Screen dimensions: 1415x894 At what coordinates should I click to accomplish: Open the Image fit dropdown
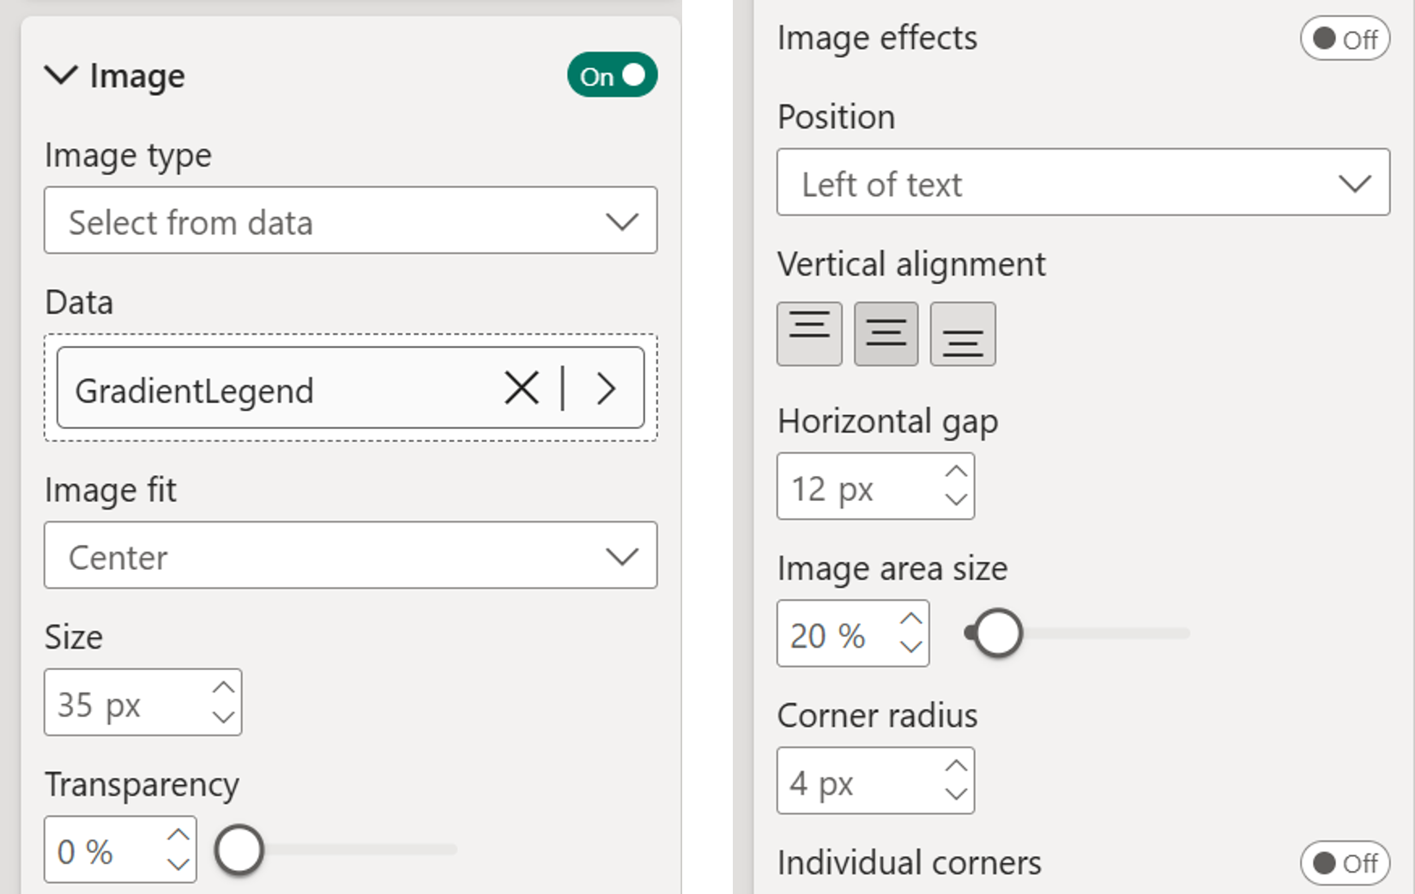[x=350, y=556]
